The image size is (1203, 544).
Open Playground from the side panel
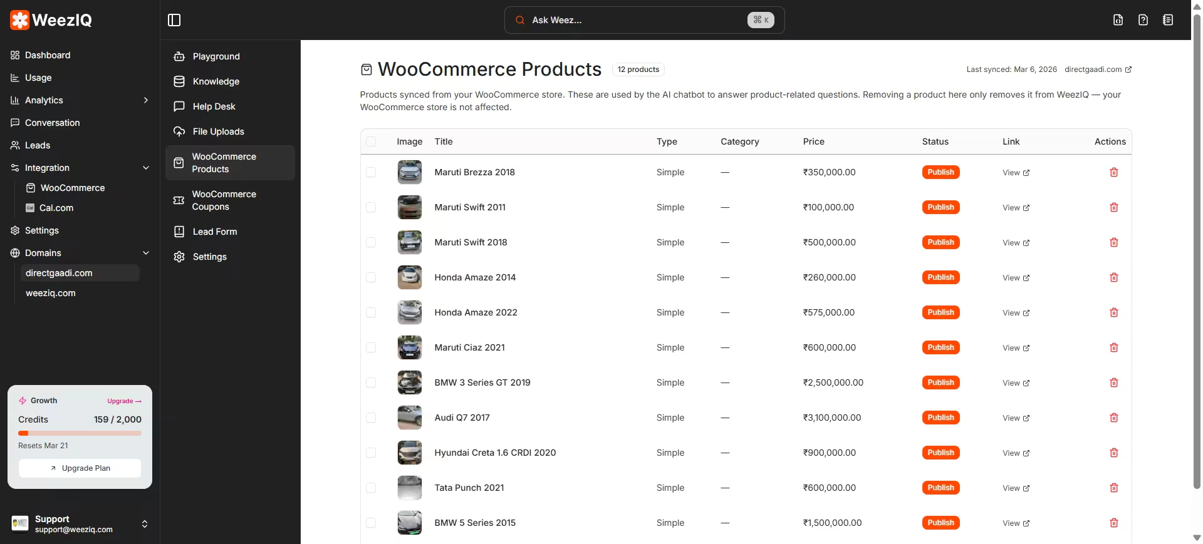click(x=230, y=56)
